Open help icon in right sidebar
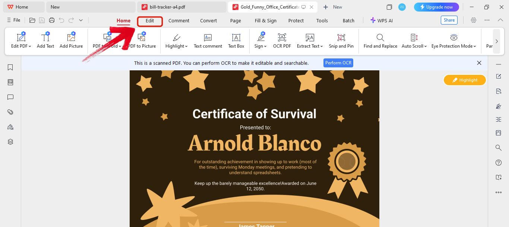 (499, 163)
